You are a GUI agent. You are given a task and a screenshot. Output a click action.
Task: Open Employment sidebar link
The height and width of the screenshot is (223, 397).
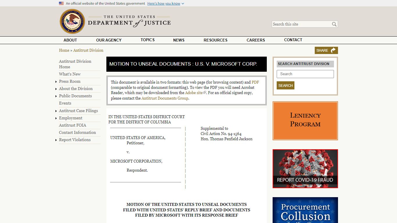71,118
